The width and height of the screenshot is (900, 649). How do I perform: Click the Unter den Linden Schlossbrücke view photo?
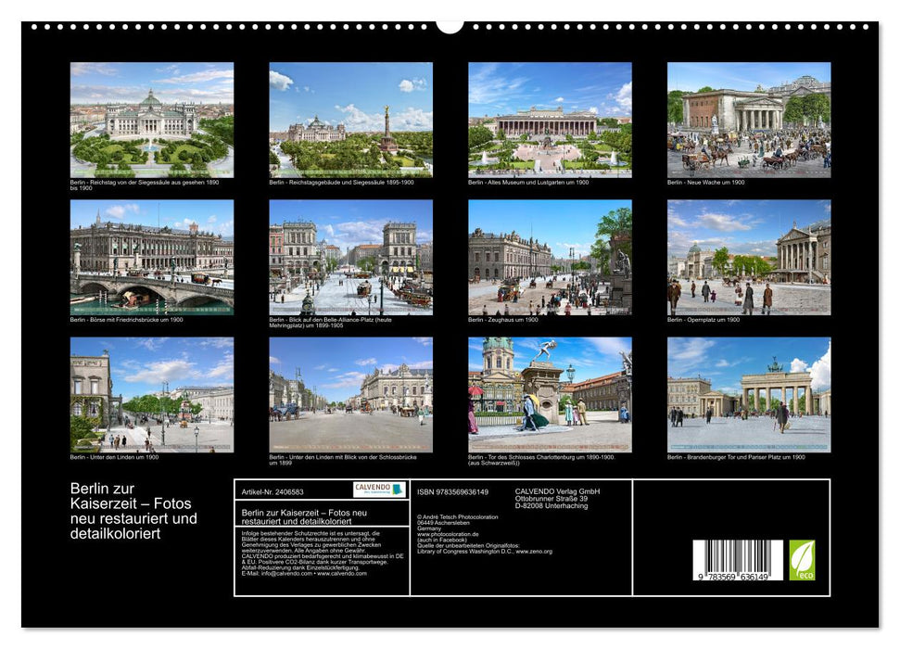(350, 395)
